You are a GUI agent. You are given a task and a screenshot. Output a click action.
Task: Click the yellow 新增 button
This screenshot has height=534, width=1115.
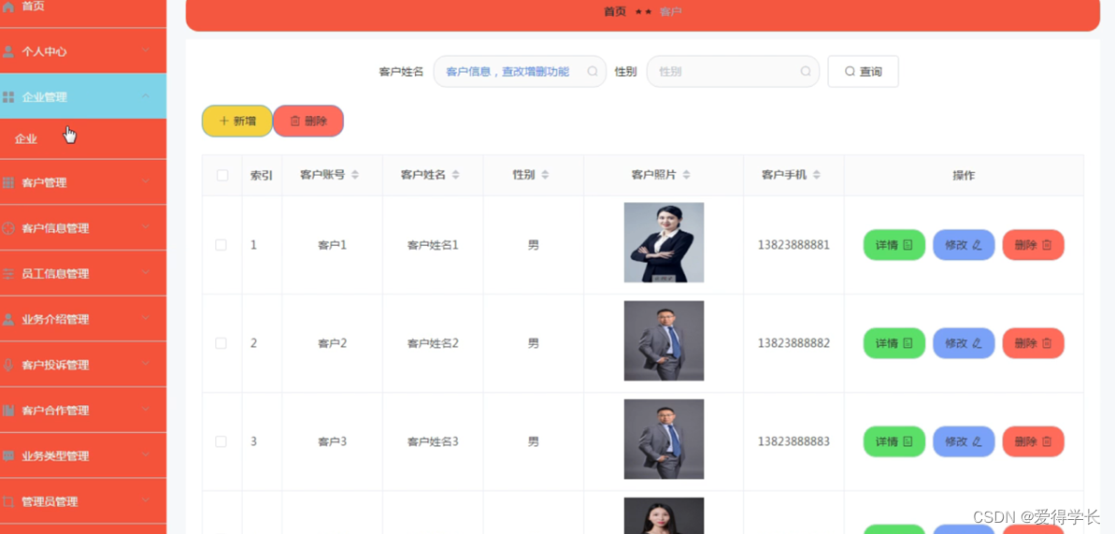[x=237, y=121]
